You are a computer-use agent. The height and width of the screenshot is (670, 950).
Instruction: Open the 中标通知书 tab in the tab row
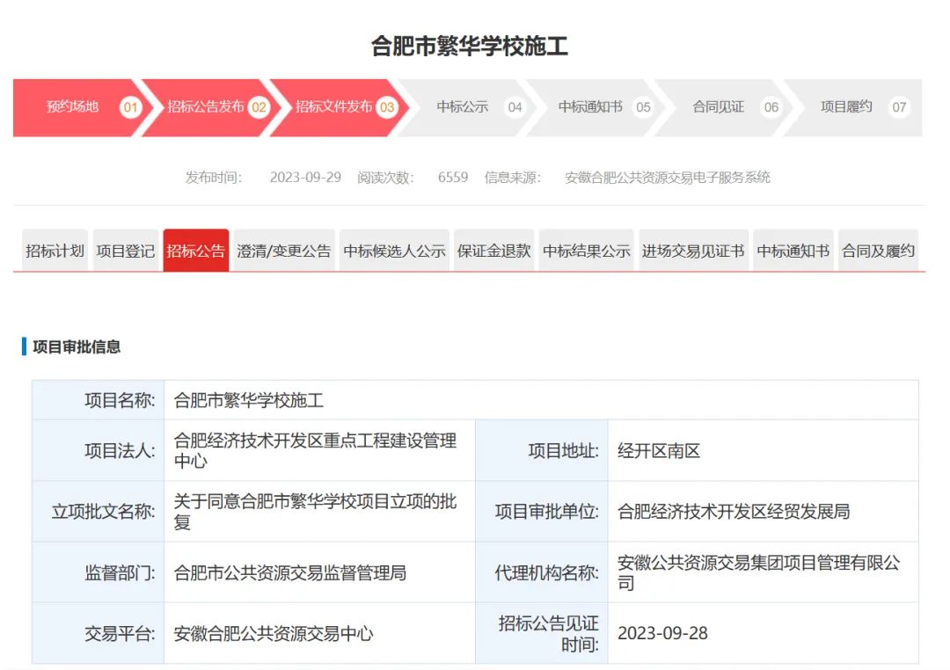(x=793, y=251)
